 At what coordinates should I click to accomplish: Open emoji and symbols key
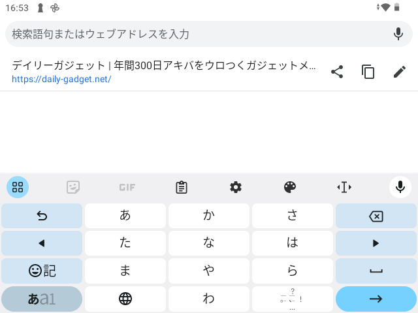[x=42, y=271]
